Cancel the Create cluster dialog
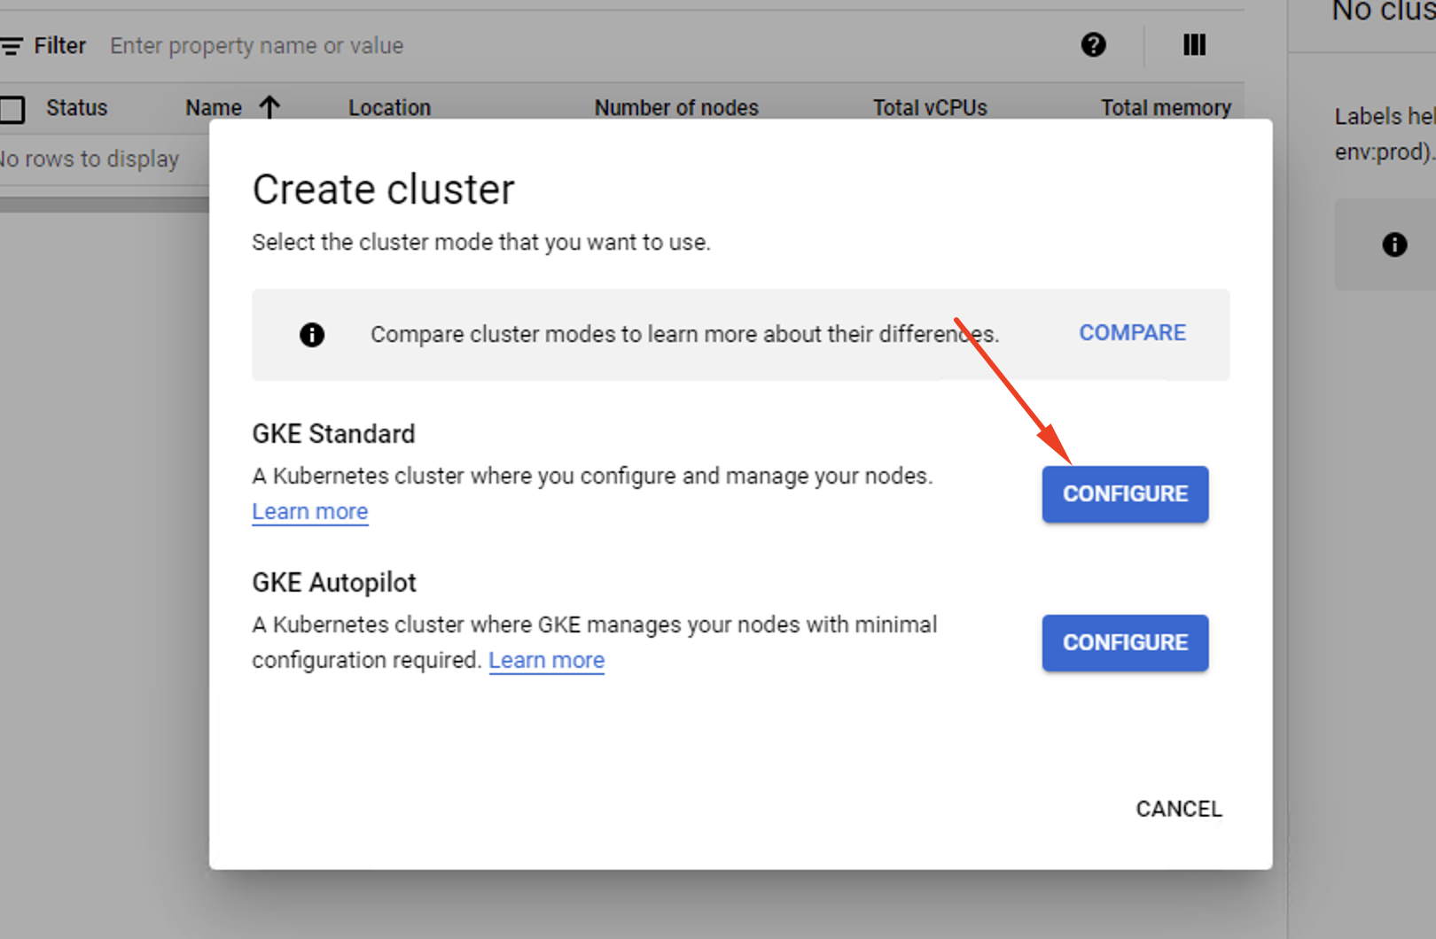1436x939 pixels. coord(1179,809)
